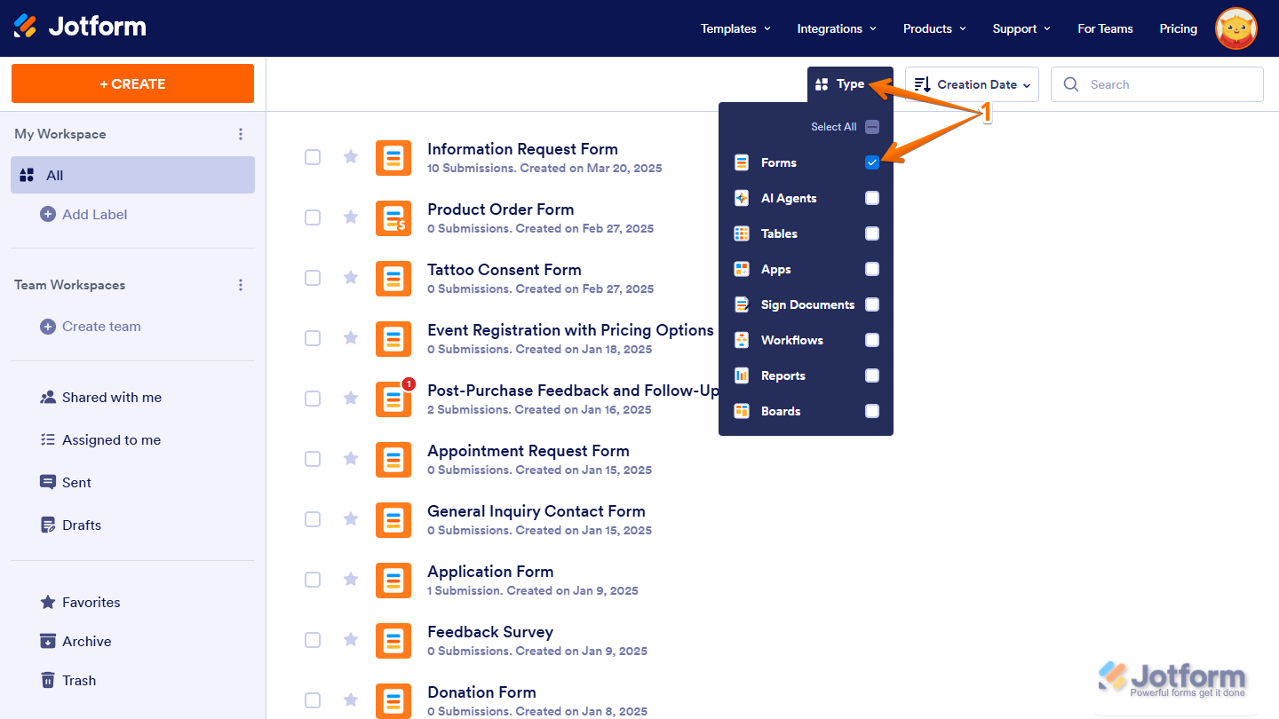Image resolution: width=1279 pixels, height=719 pixels.
Task: Tick the Select All checkbox in Type filter
Action: tap(872, 127)
